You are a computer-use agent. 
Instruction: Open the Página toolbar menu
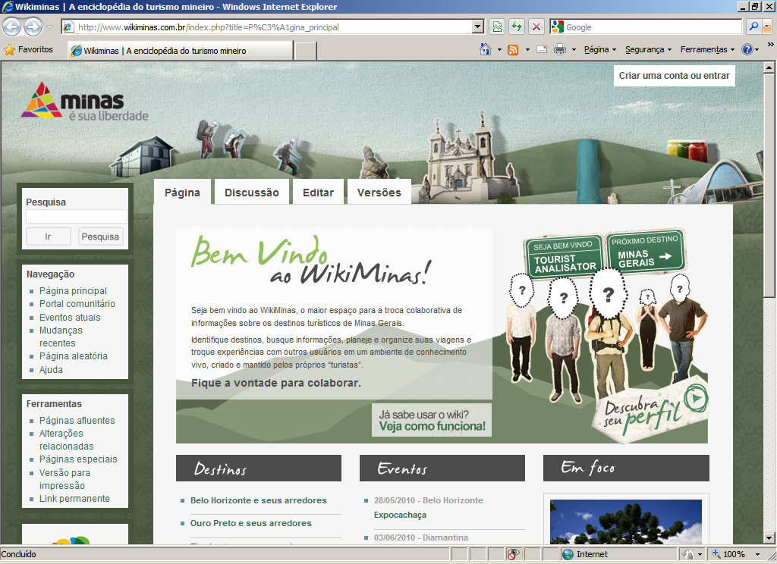point(600,49)
